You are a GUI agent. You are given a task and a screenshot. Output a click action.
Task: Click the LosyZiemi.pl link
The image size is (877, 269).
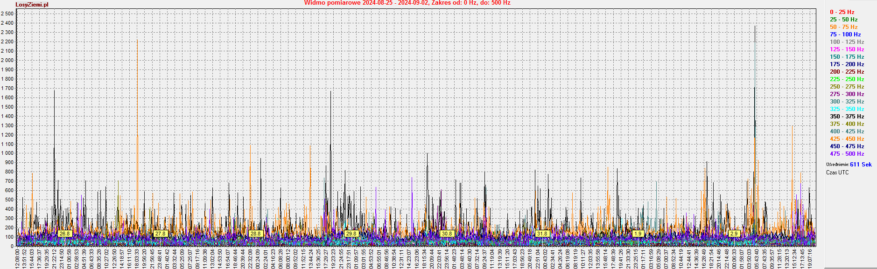[32, 5]
